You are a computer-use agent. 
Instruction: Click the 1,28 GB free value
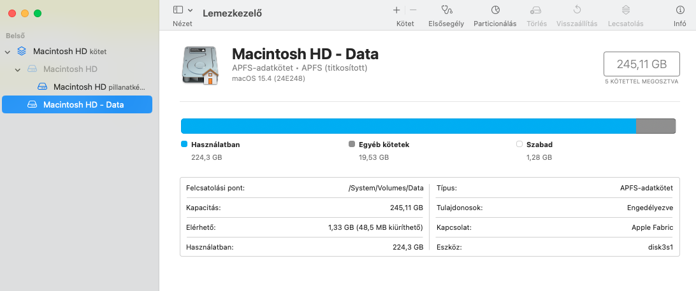539,157
